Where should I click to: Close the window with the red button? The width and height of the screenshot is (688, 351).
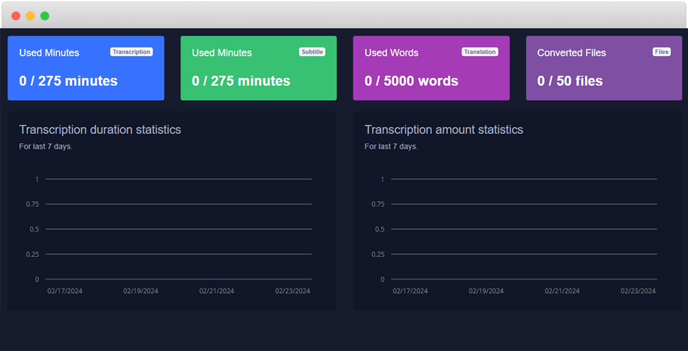(x=16, y=15)
